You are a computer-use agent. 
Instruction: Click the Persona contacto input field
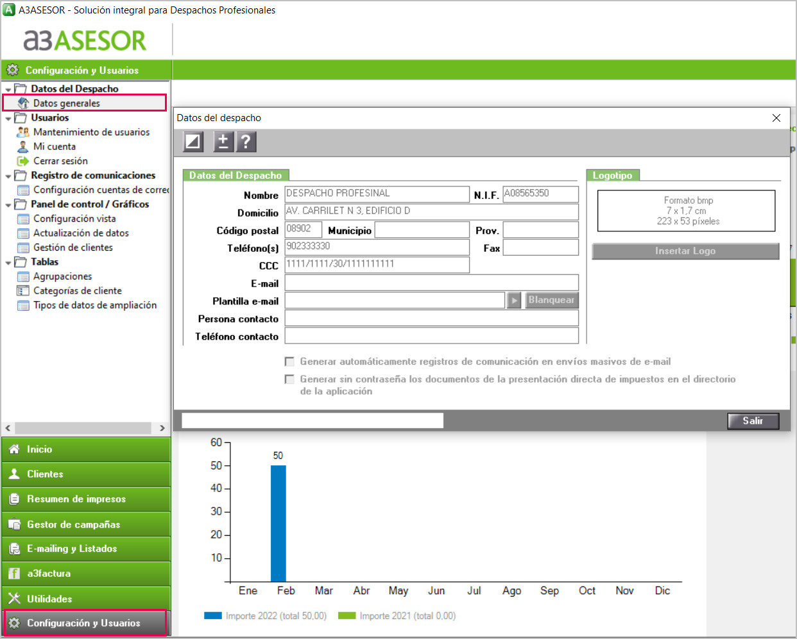click(432, 319)
